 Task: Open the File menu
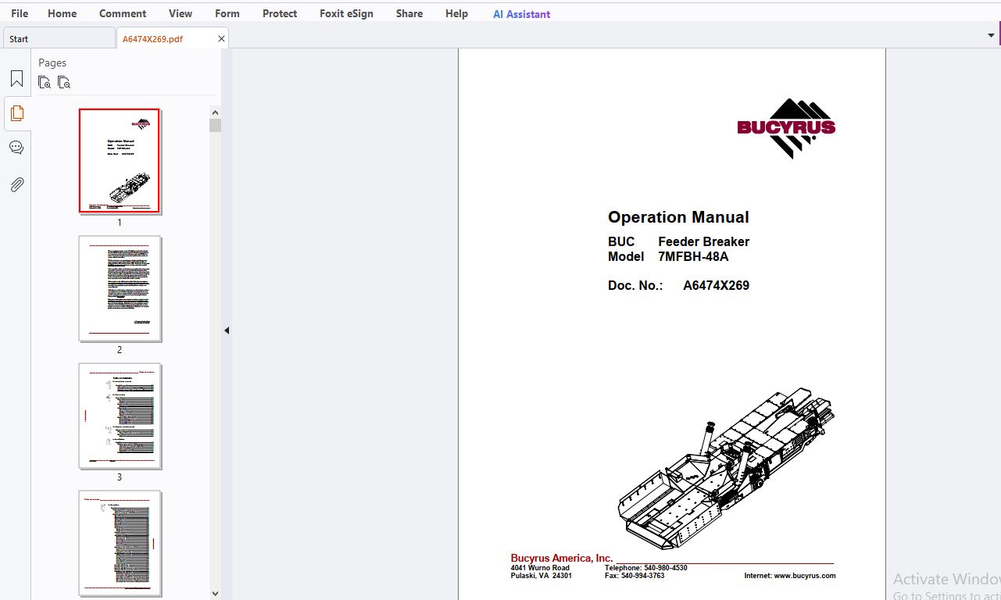[20, 13]
